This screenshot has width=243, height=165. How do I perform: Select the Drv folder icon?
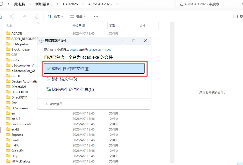tap(8, 103)
